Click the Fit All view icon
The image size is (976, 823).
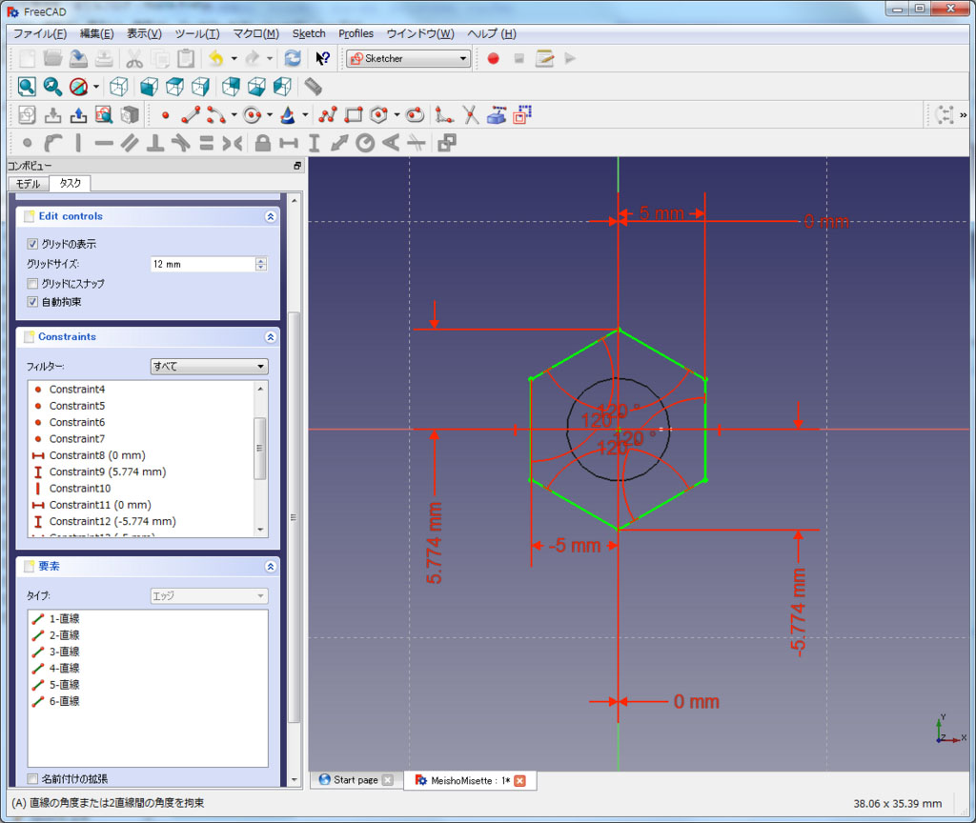pos(27,87)
